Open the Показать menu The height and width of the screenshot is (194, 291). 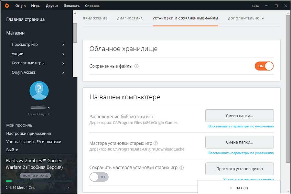(72, 6)
